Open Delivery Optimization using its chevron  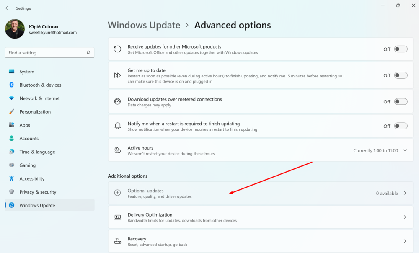click(405, 217)
